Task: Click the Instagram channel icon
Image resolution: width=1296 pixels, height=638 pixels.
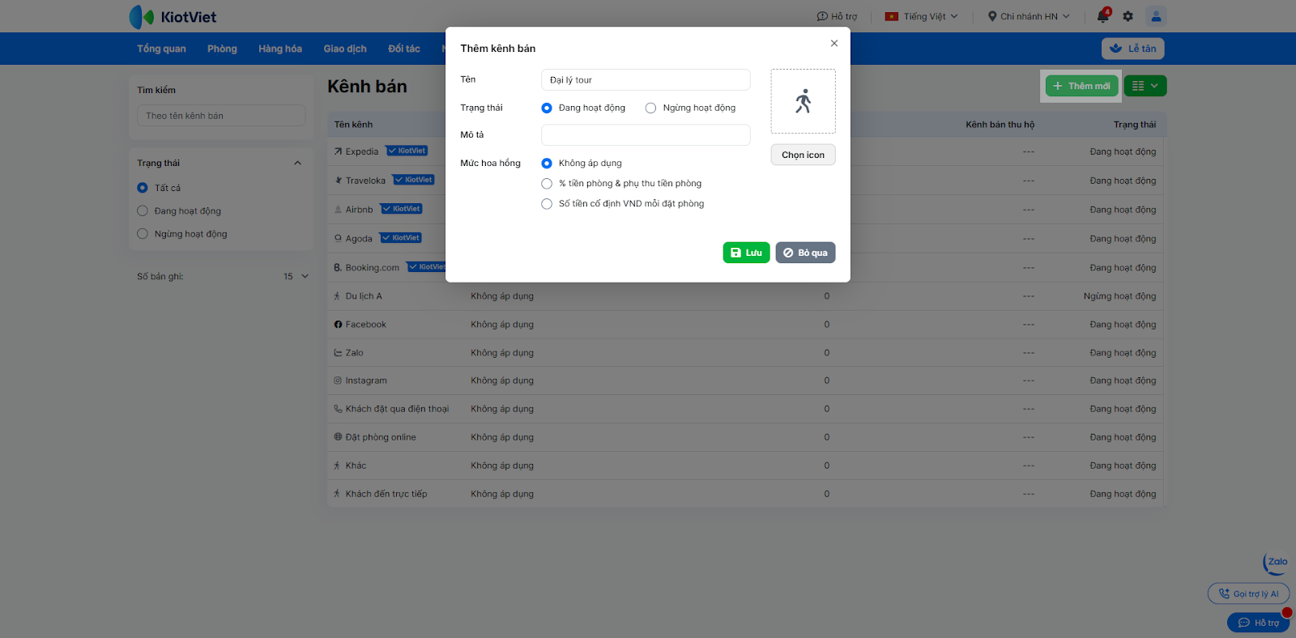Action: [x=338, y=381]
